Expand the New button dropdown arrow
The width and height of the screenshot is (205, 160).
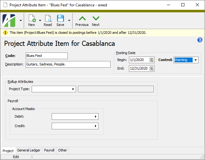click(40, 21)
